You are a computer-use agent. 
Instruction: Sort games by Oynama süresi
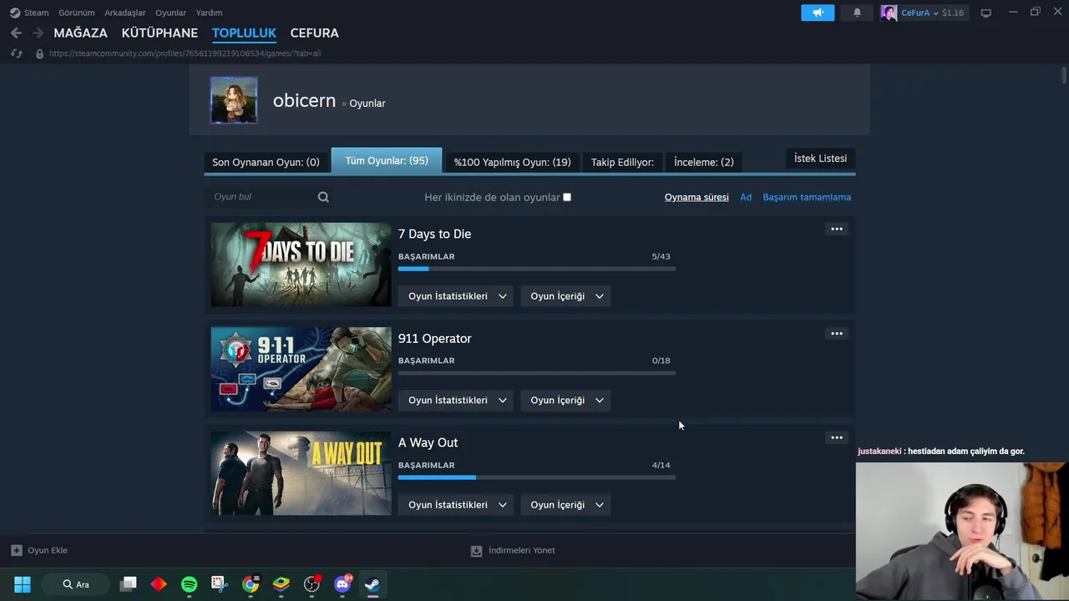697,197
